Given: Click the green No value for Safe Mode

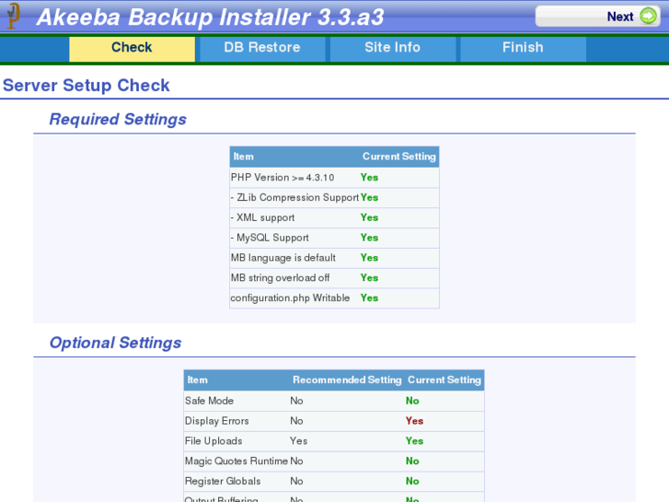Looking at the screenshot, I should tap(412, 401).
